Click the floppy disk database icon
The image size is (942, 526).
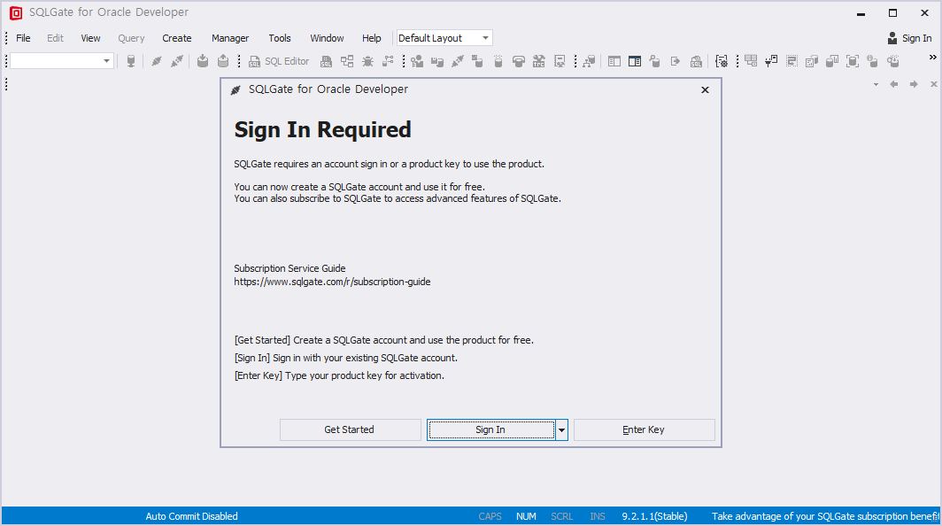click(x=436, y=61)
